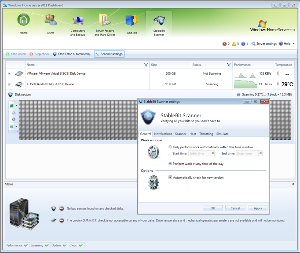300x253 pixels.
Task: Click the Scanner settings toolbar button
Action: point(109,54)
